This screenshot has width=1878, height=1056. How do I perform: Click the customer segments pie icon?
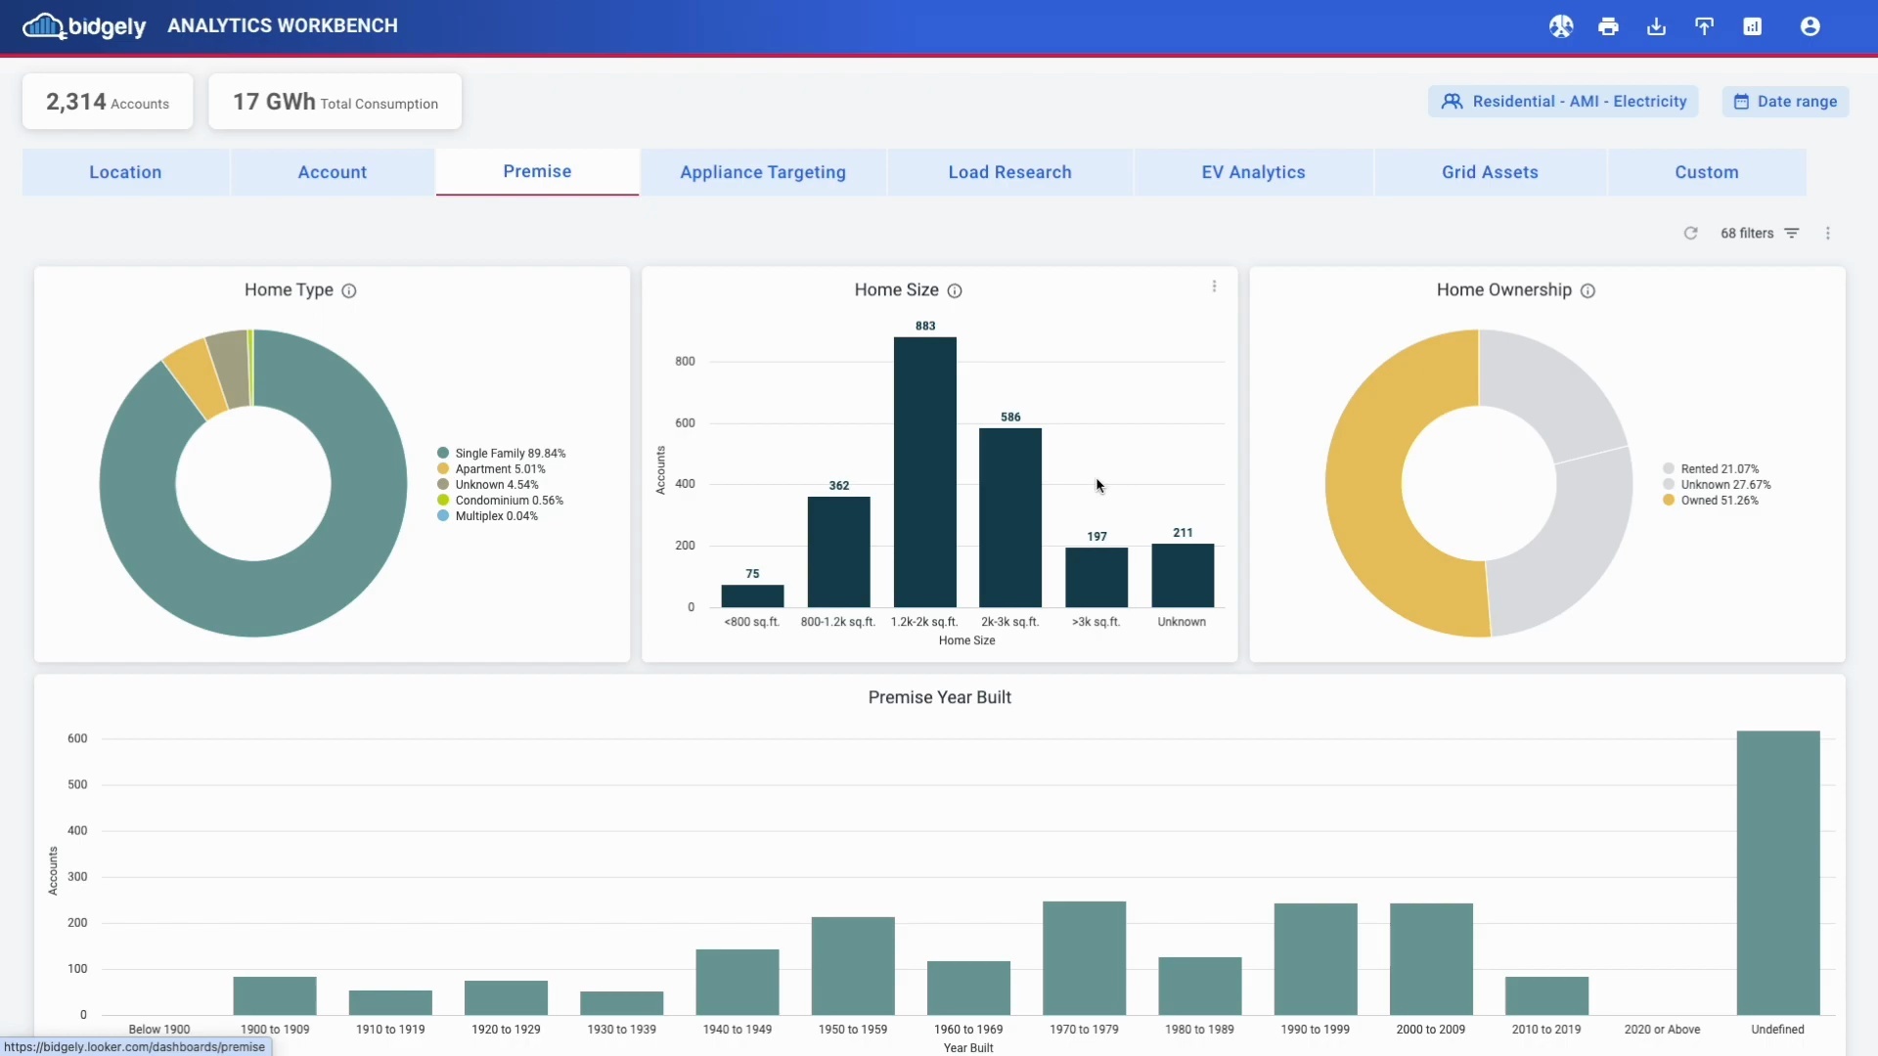1560,26
